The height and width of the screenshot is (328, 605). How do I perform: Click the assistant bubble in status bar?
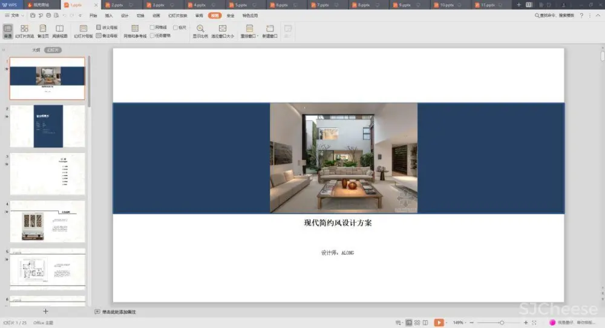tap(552, 323)
